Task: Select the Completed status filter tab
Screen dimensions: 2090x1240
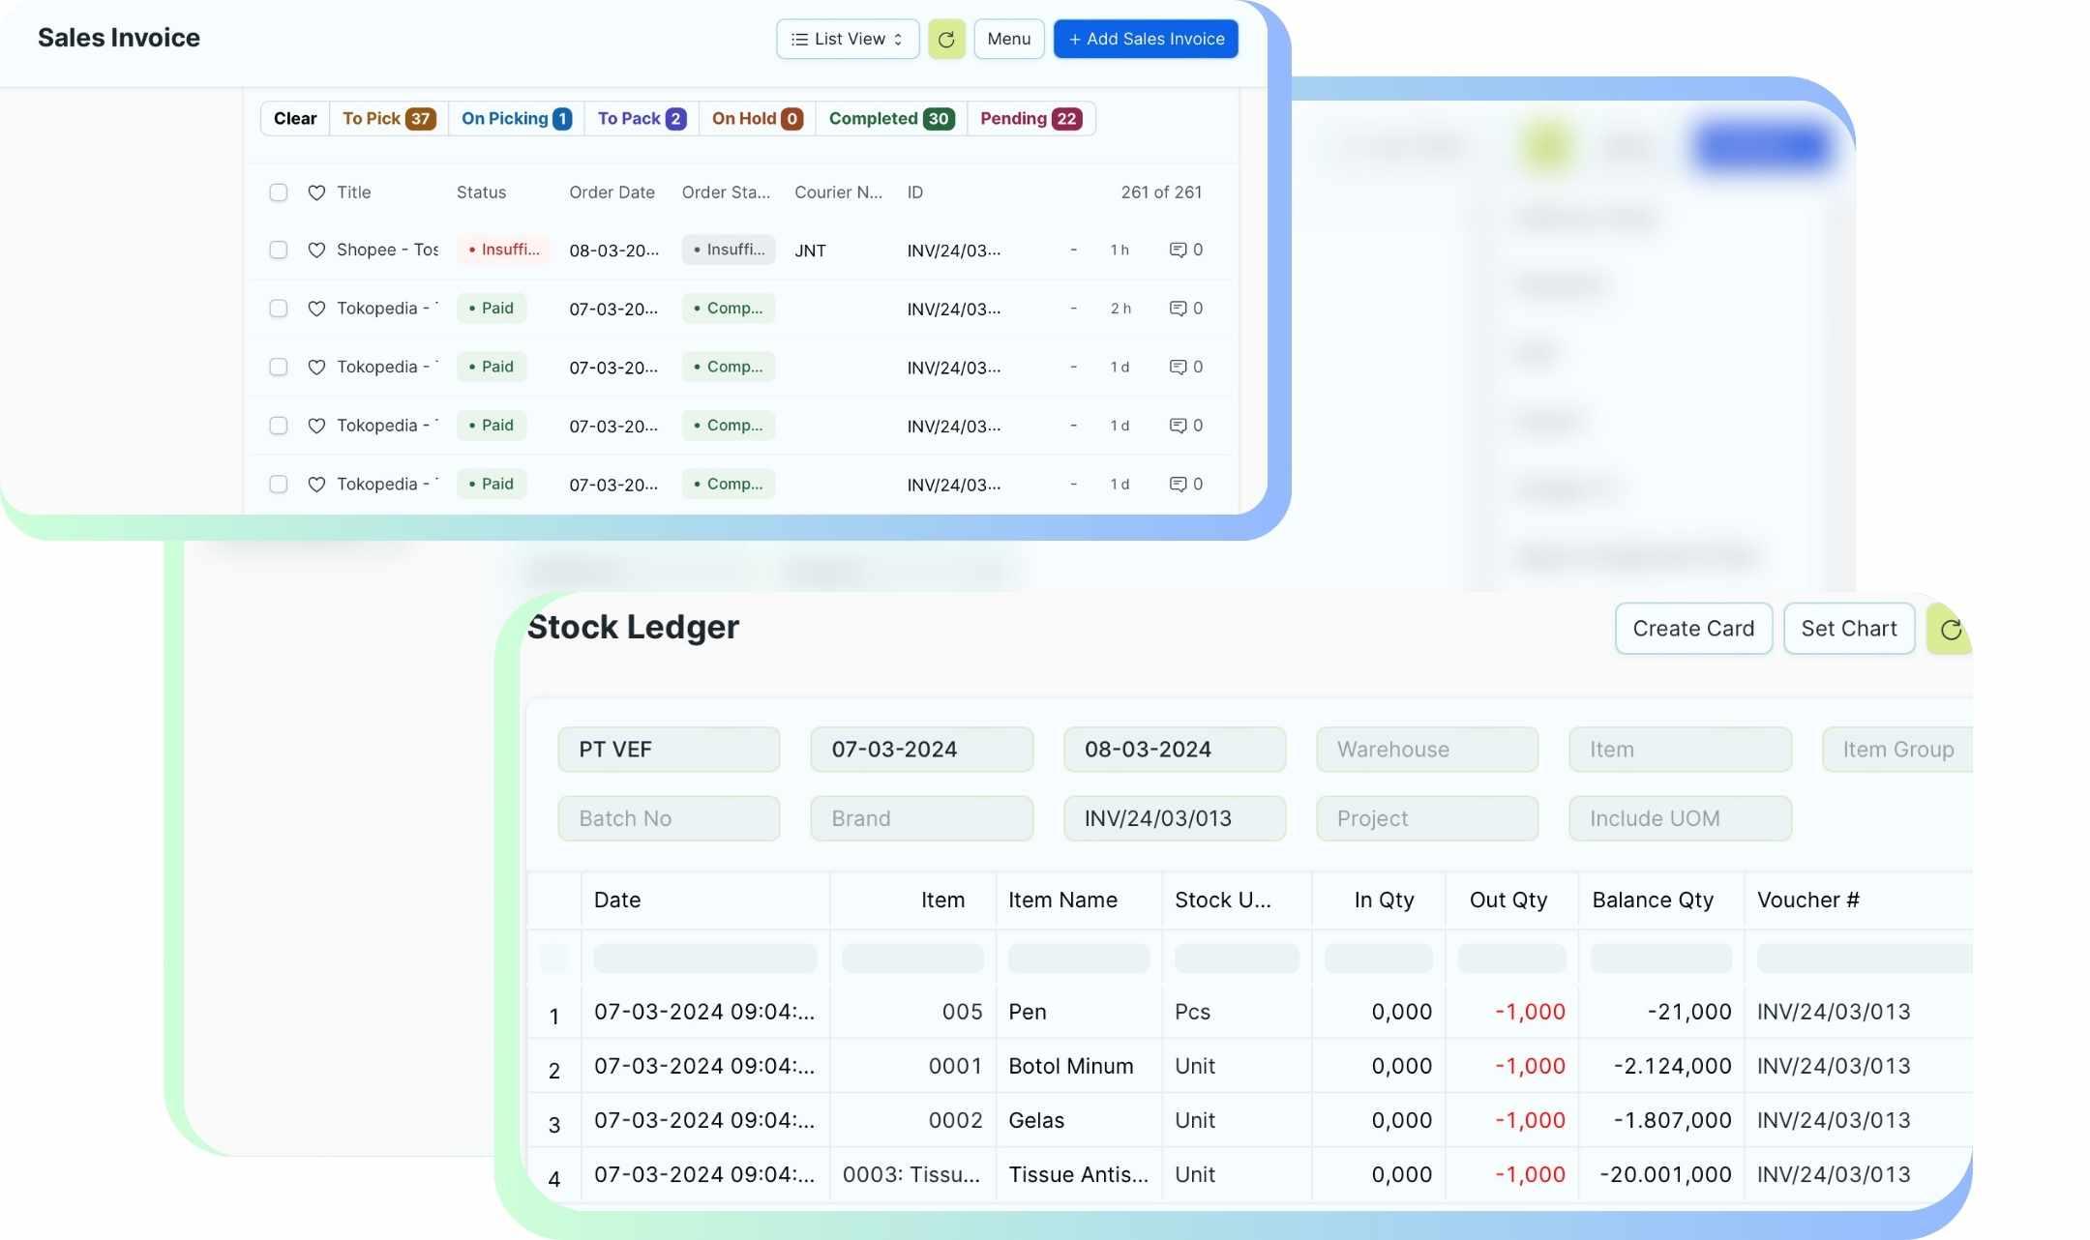Action: click(890, 119)
